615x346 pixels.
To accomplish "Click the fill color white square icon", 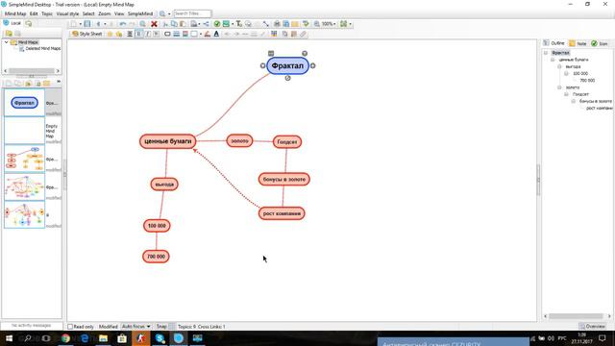I will (x=194, y=35).
